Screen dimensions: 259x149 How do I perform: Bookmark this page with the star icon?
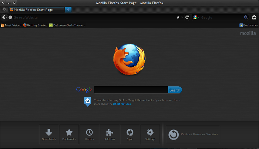(178, 17)
